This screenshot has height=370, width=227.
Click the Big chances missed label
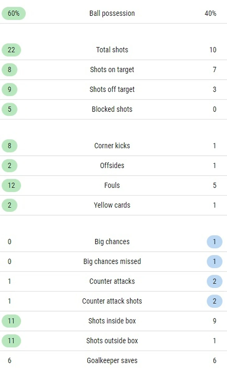tap(112, 262)
